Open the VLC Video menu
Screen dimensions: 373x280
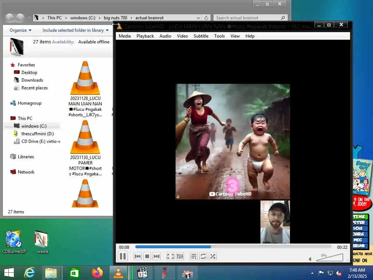(x=182, y=36)
